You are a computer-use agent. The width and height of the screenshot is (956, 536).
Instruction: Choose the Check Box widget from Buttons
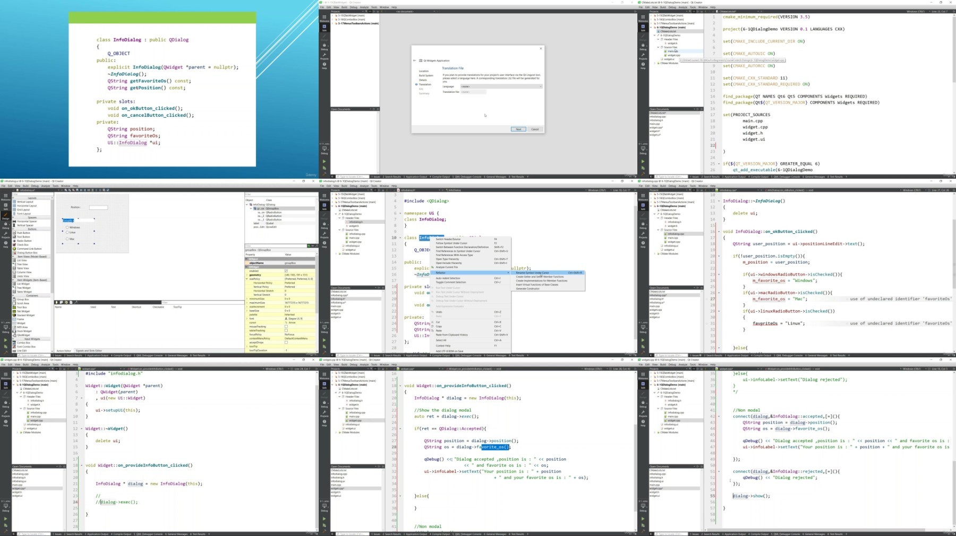point(23,245)
